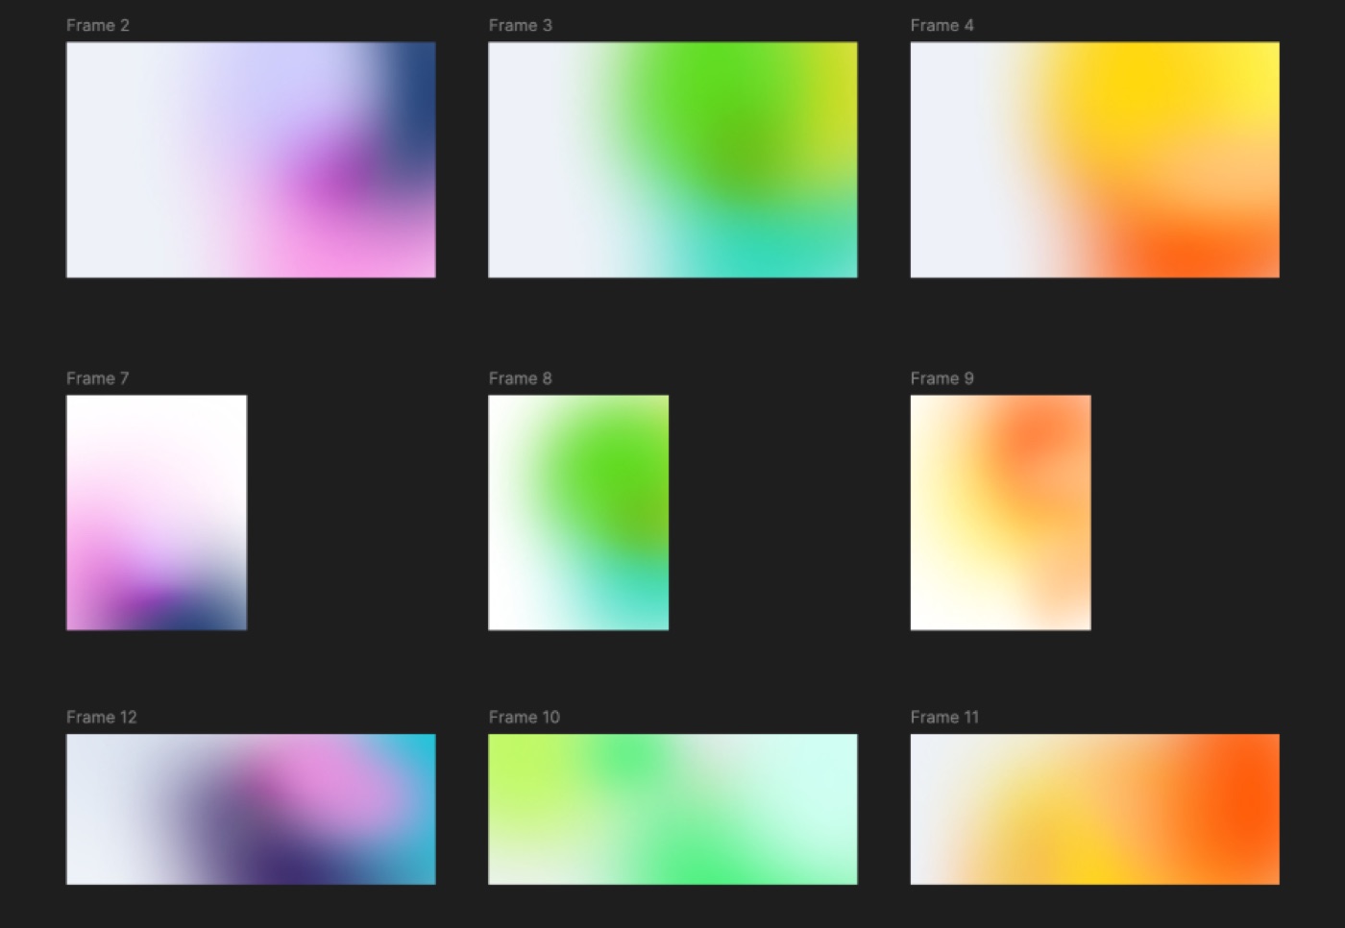Click the "Frame 3" label
Screen dimensions: 1345x928
click(520, 25)
